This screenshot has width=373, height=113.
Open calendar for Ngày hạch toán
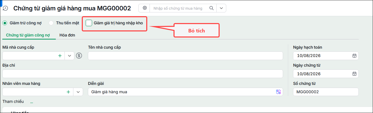pos(354,56)
